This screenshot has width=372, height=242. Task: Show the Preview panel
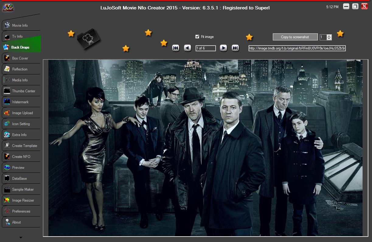tap(21, 167)
